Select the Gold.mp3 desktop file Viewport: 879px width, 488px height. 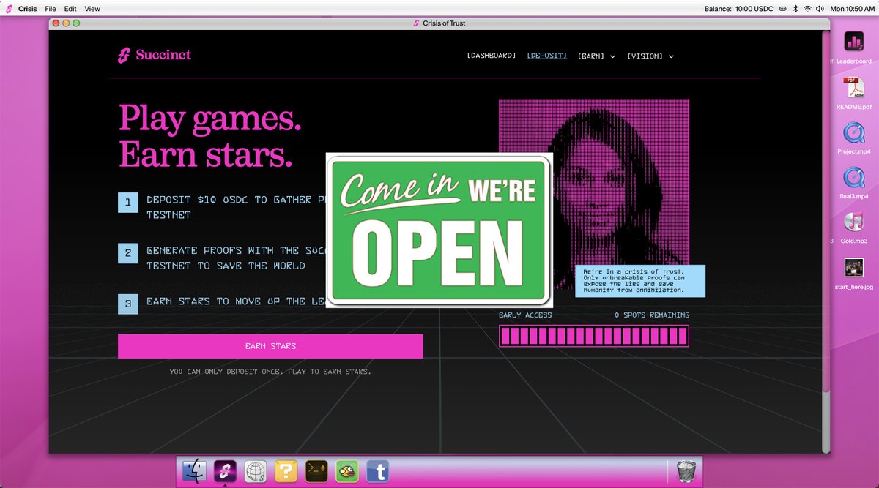[854, 222]
